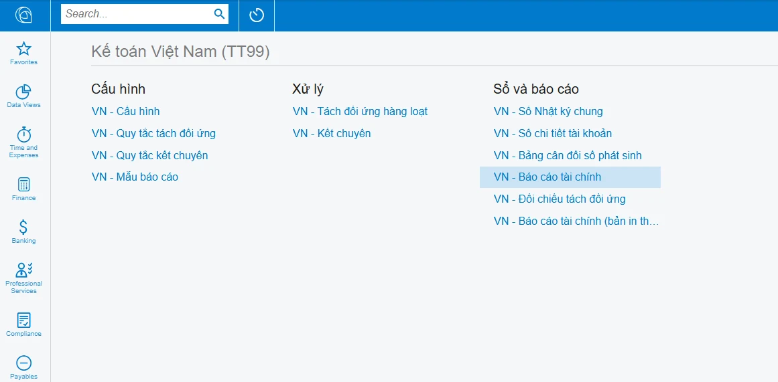Click the Xử lý section heading
778x382 pixels.
(308, 89)
